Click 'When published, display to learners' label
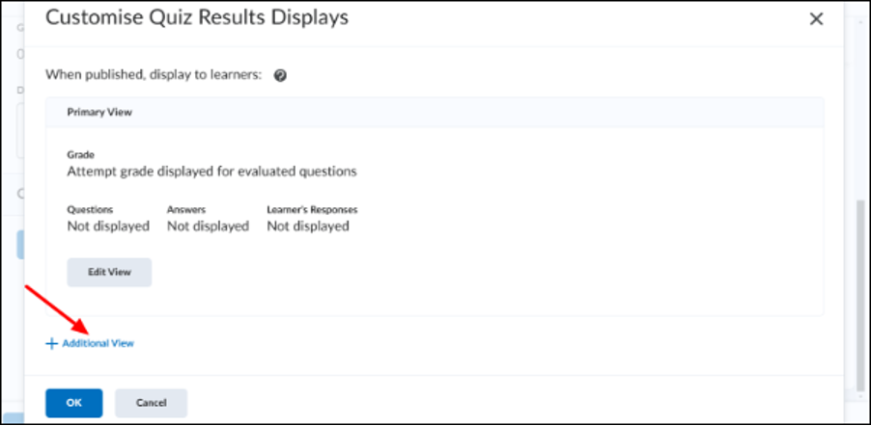The width and height of the screenshot is (871, 426). click(154, 75)
